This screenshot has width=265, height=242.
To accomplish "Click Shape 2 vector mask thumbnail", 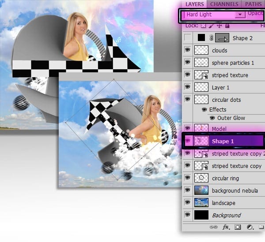I will pos(222,38).
